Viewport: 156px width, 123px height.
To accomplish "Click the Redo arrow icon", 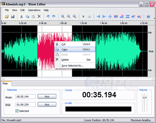I will [54, 16].
